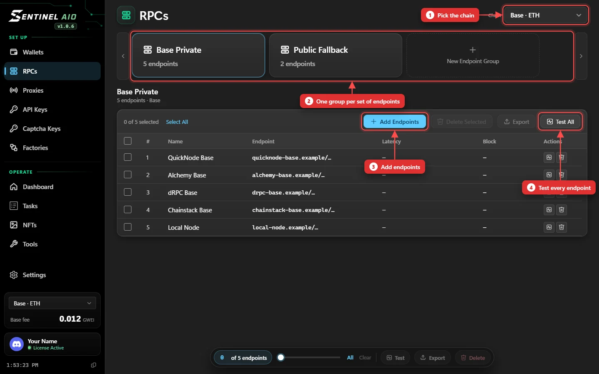Test the Alchemy Base endpoint icon

pos(549,175)
